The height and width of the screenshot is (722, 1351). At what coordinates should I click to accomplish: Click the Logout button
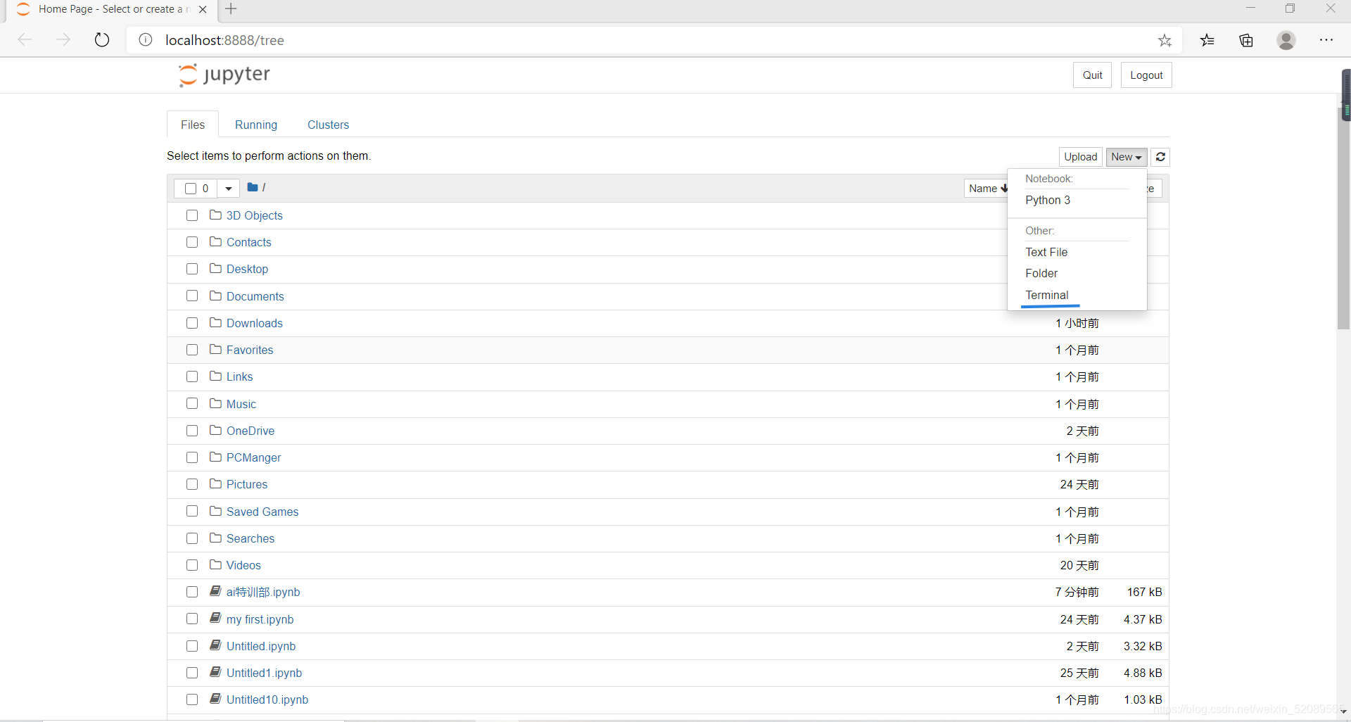[x=1146, y=75]
